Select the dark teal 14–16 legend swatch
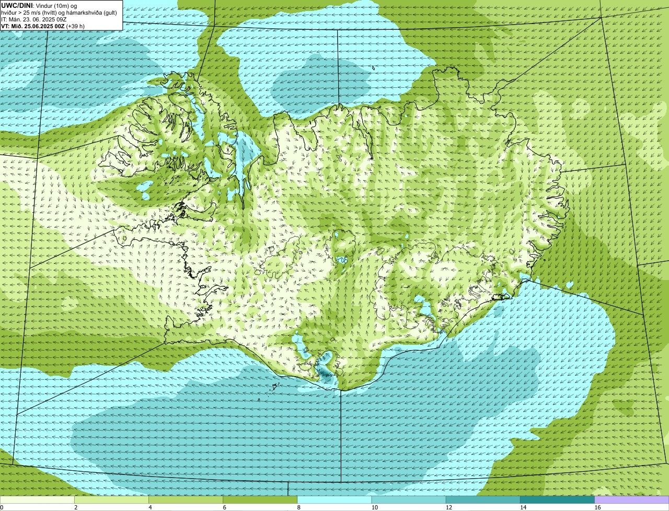Image resolution: width=669 pixels, height=511 pixels. click(x=557, y=500)
